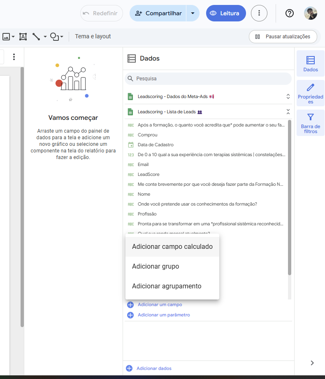Open the user profile avatar
Viewport: 325px width, 379px height.
point(311,13)
